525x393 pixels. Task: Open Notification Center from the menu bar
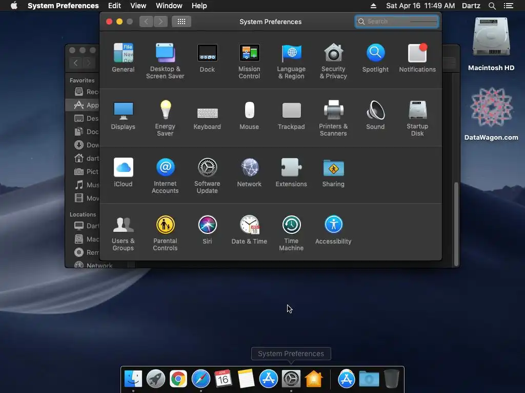(x=508, y=6)
